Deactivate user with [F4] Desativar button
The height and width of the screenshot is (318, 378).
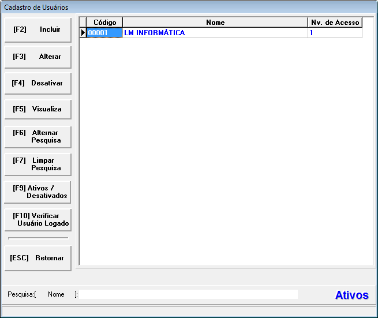[38, 83]
